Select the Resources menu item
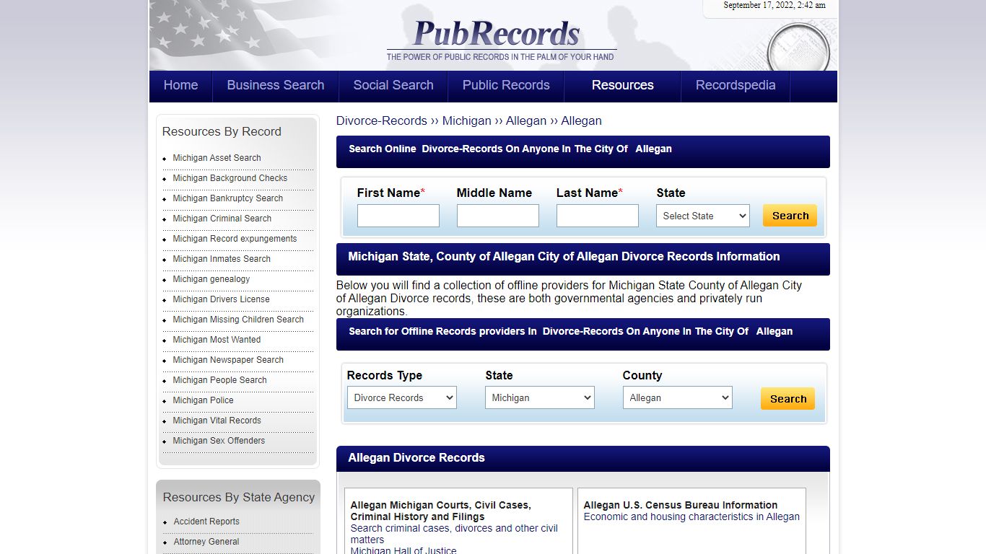The image size is (986, 554). 623,85
